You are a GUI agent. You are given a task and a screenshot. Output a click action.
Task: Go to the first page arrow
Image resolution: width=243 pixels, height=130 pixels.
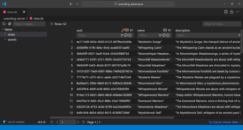click(52, 122)
